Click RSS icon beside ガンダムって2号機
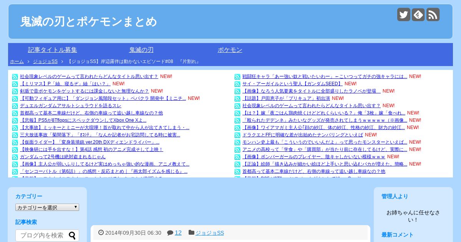Image resolution: width=461 pixels, height=242 pixels. 15,157
